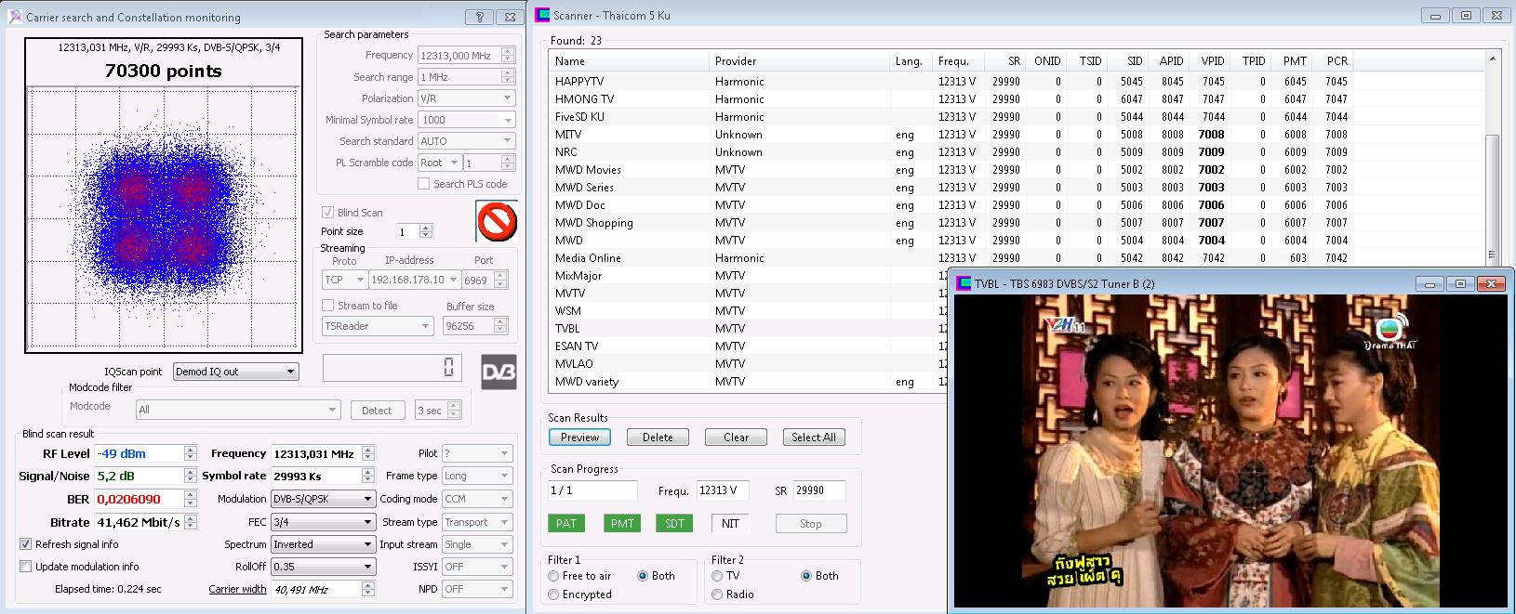
Task: Click the Point size stepper
Action: [426, 231]
